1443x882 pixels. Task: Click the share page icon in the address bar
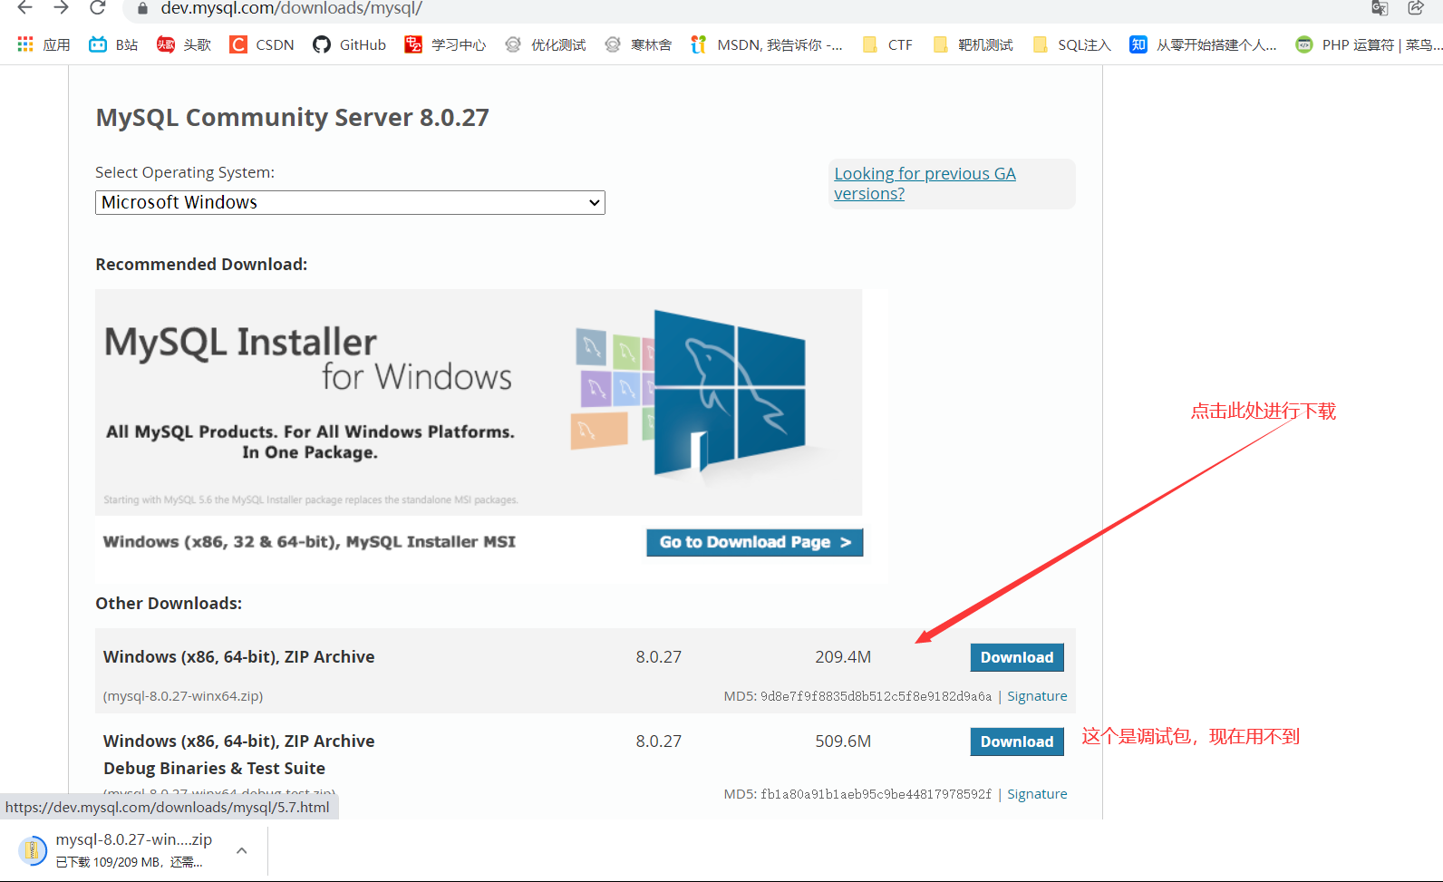(x=1416, y=8)
